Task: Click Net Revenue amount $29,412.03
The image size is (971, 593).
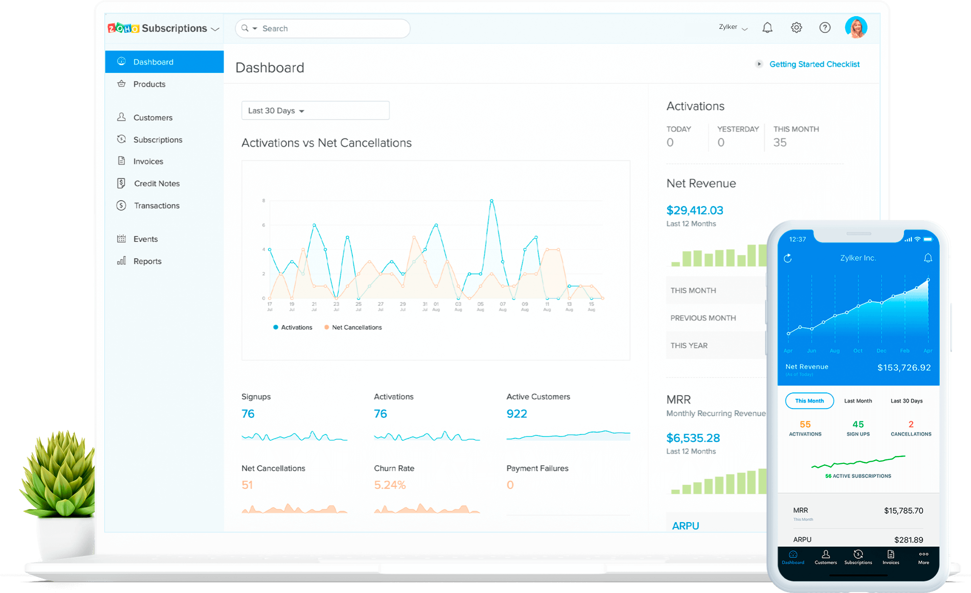Action: point(695,210)
